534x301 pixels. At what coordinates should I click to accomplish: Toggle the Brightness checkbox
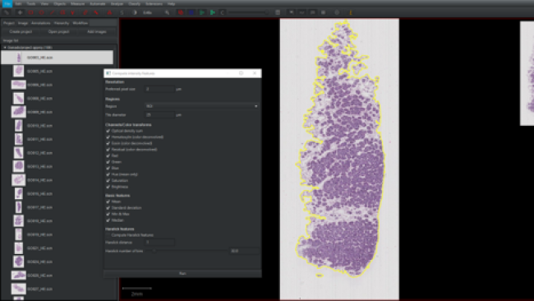pos(108,187)
